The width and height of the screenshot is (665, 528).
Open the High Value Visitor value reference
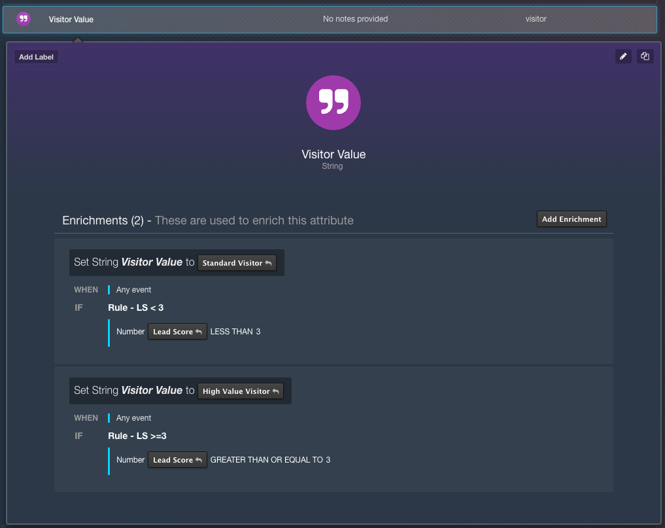coord(240,391)
